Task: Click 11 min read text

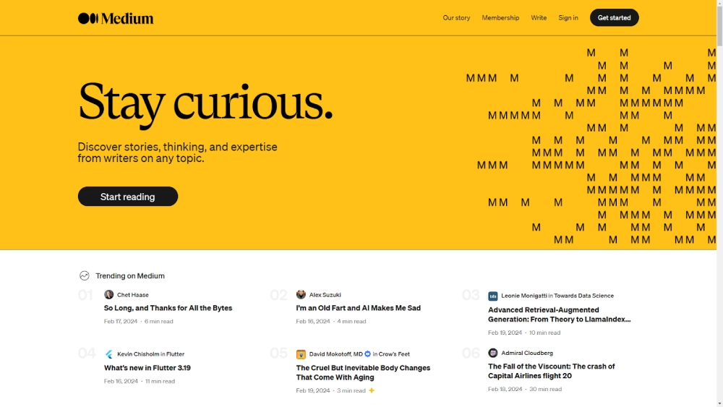Action: pyautogui.click(x=160, y=381)
